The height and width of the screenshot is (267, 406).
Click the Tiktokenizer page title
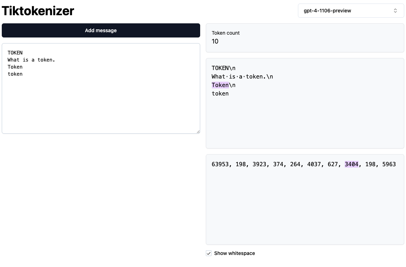[38, 11]
